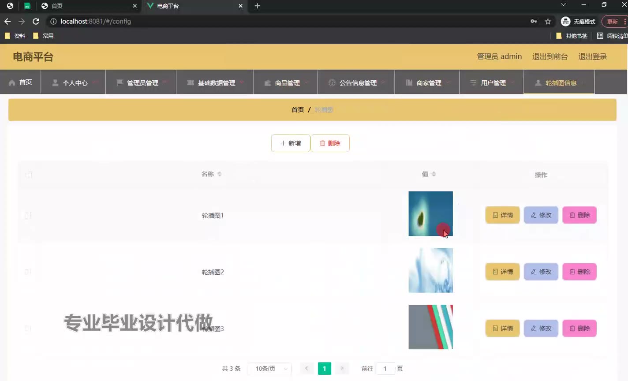The image size is (628, 381).
Task: Click 修改 for 轮播图3
Action: coord(541,328)
